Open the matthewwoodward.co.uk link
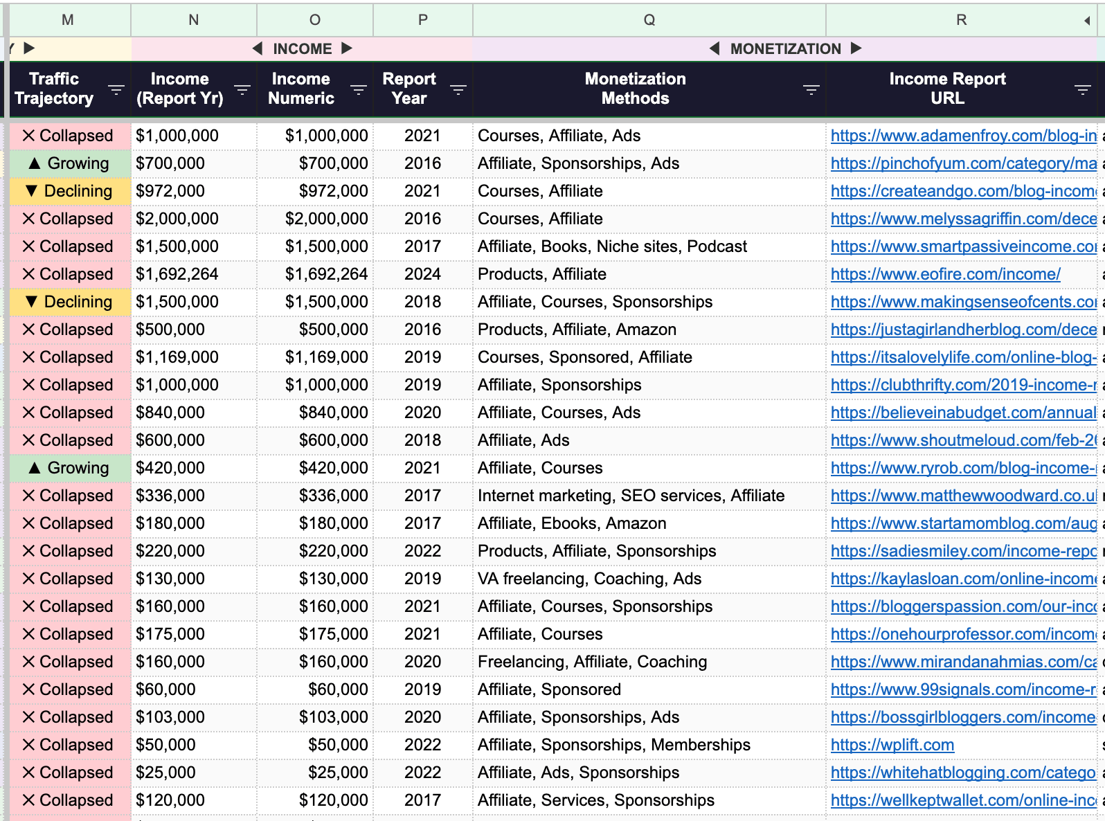Screen dimensions: 1105x821 (x=963, y=496)
